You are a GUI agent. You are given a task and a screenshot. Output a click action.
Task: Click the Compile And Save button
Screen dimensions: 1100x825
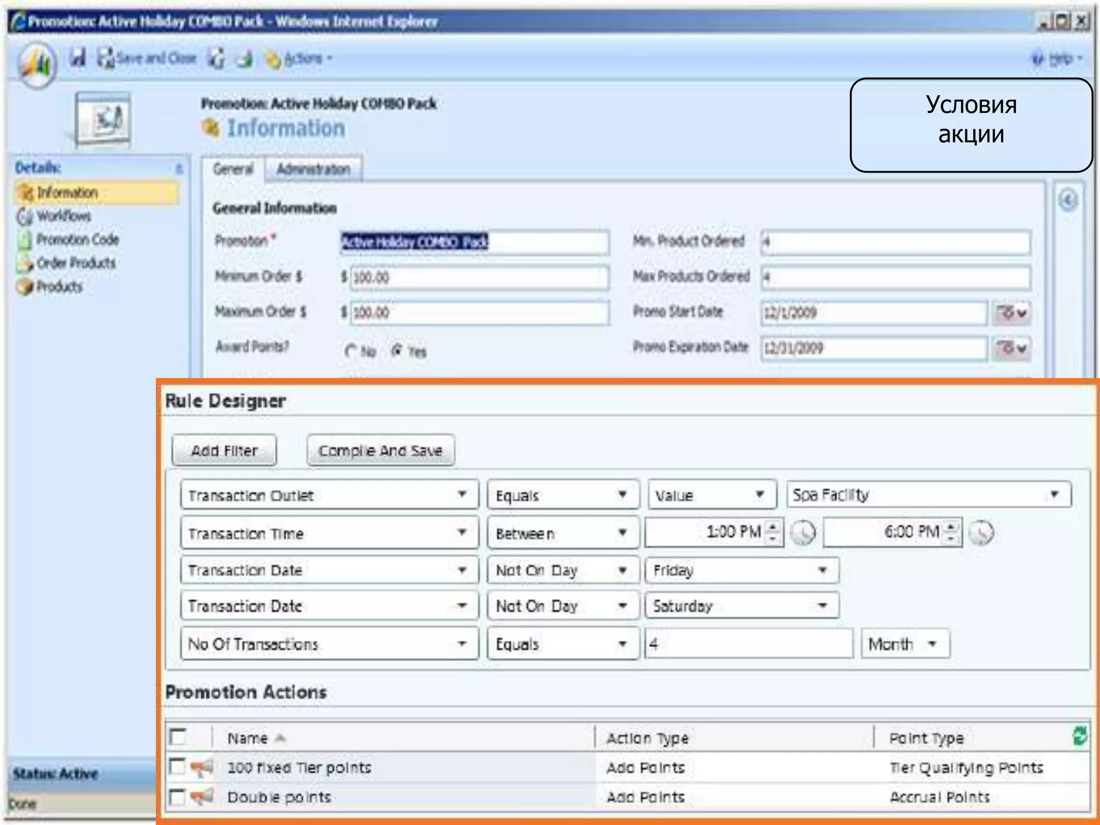(x=380, y=450)
